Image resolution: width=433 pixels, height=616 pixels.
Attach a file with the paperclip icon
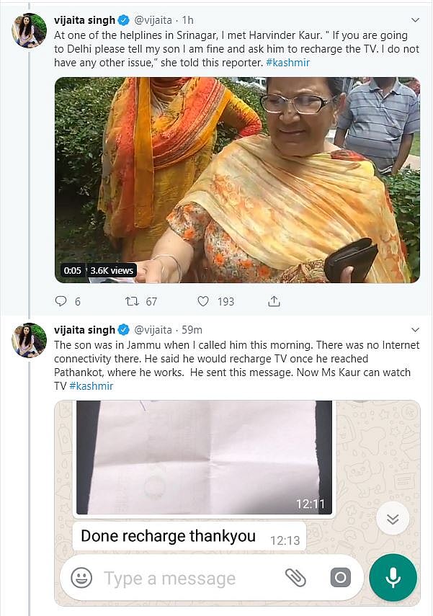[x=298, y=578]
